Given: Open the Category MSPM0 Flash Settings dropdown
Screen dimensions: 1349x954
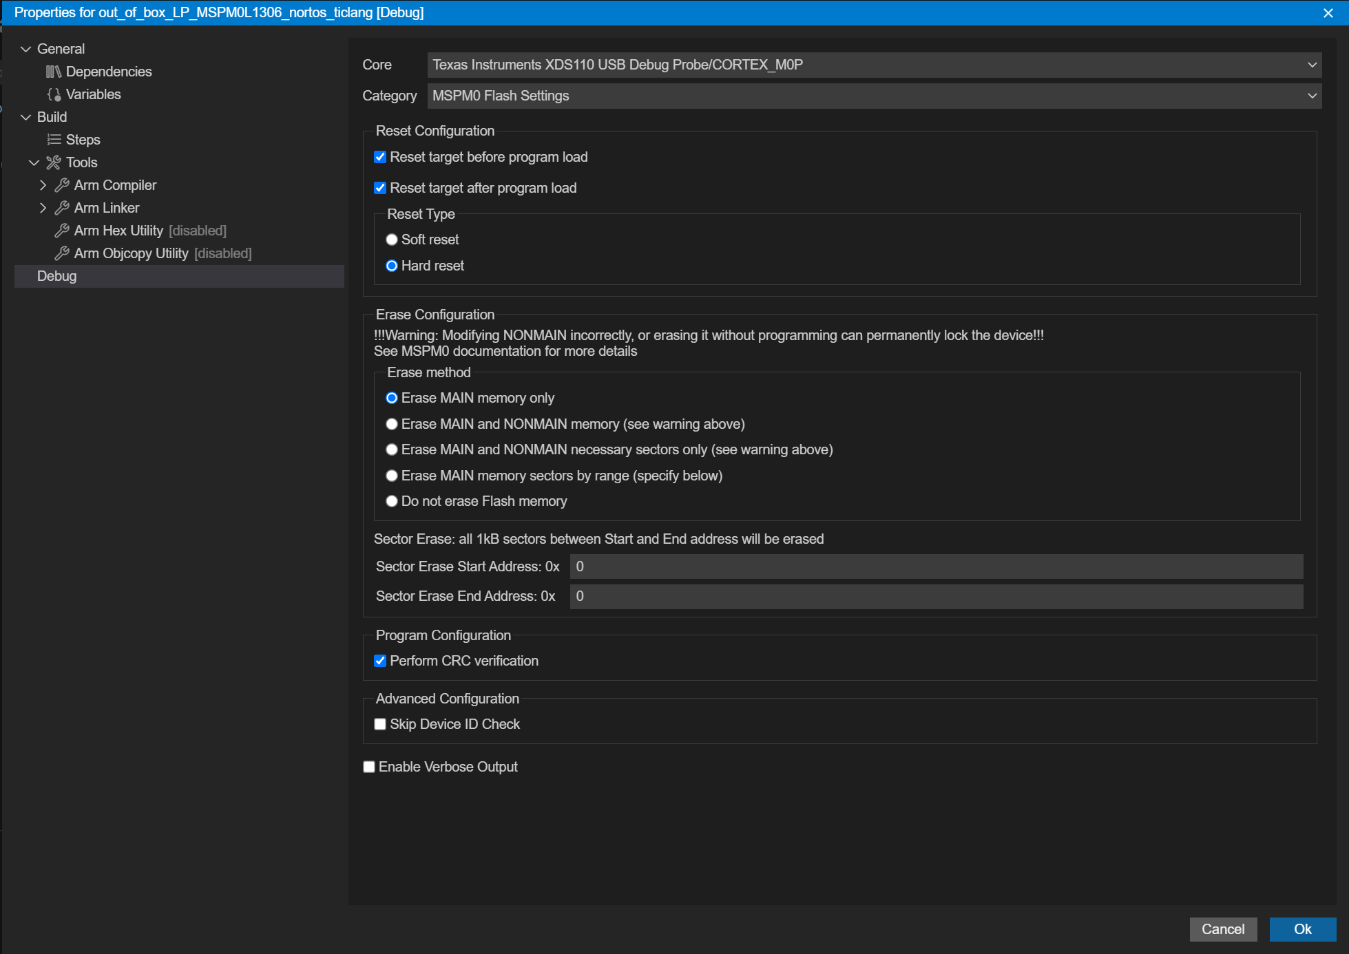Looking at the screenshot, I should (x=873, y=96).
